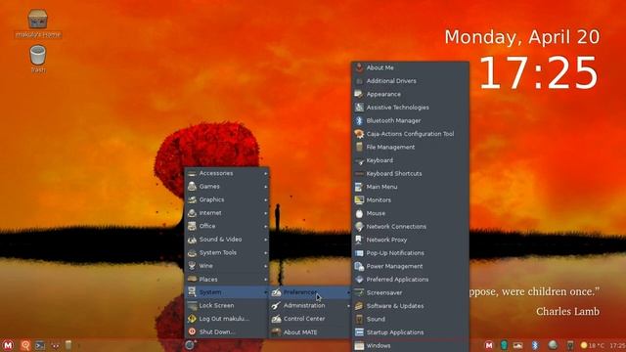Expand the Places submenu arrow
The height and width of the screenshot is (352, 626).
(x=265, y=280)
